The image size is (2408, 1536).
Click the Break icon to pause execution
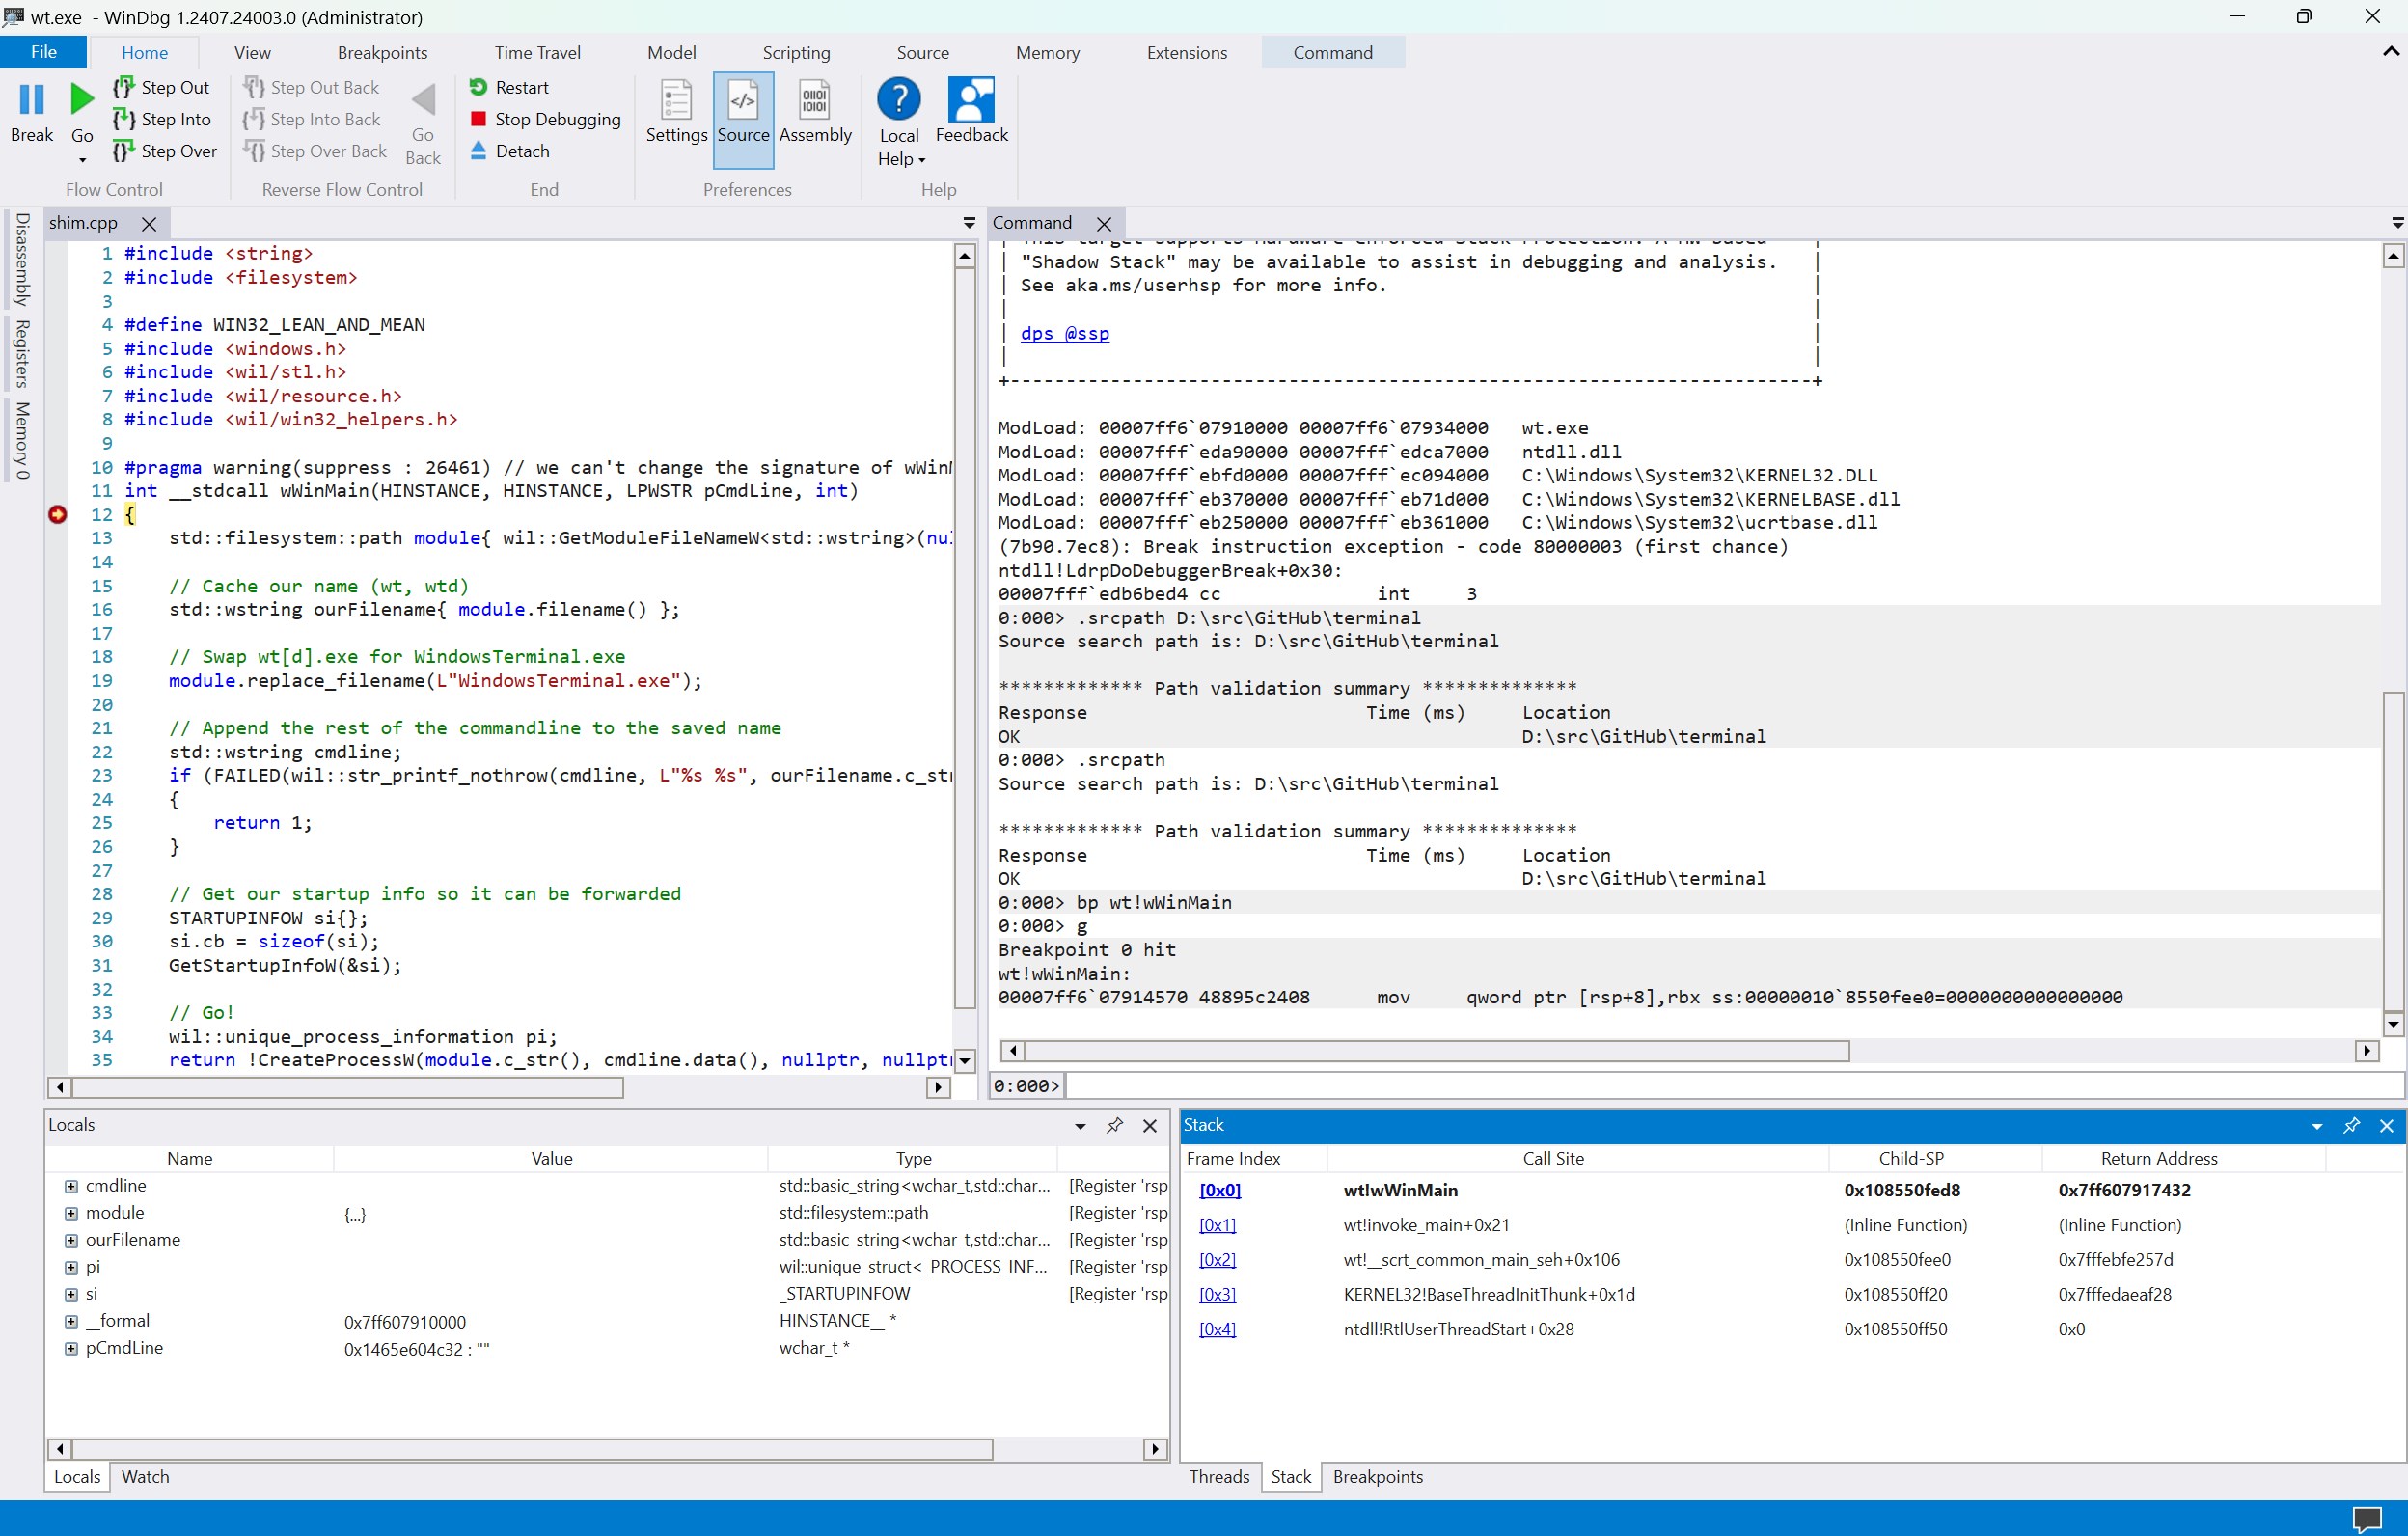(x=31, y=100)
